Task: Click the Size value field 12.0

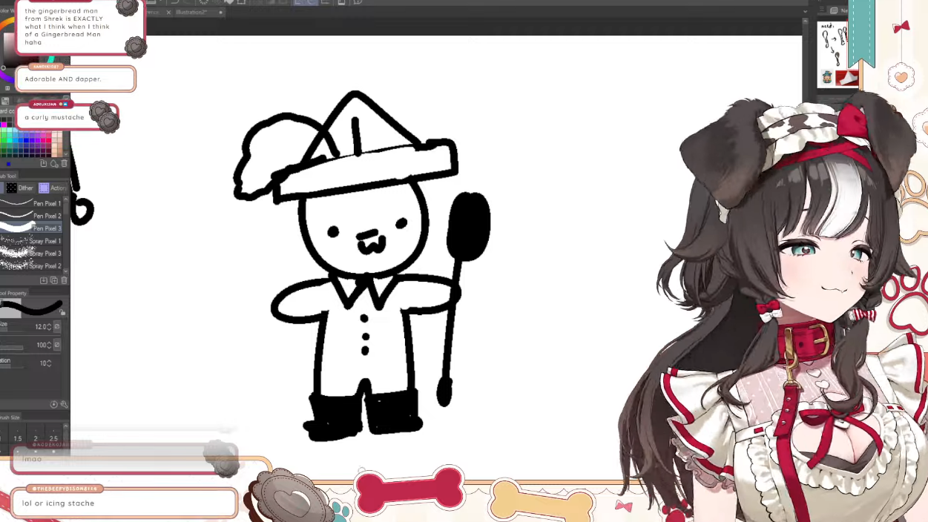Action: click(41, 326)
